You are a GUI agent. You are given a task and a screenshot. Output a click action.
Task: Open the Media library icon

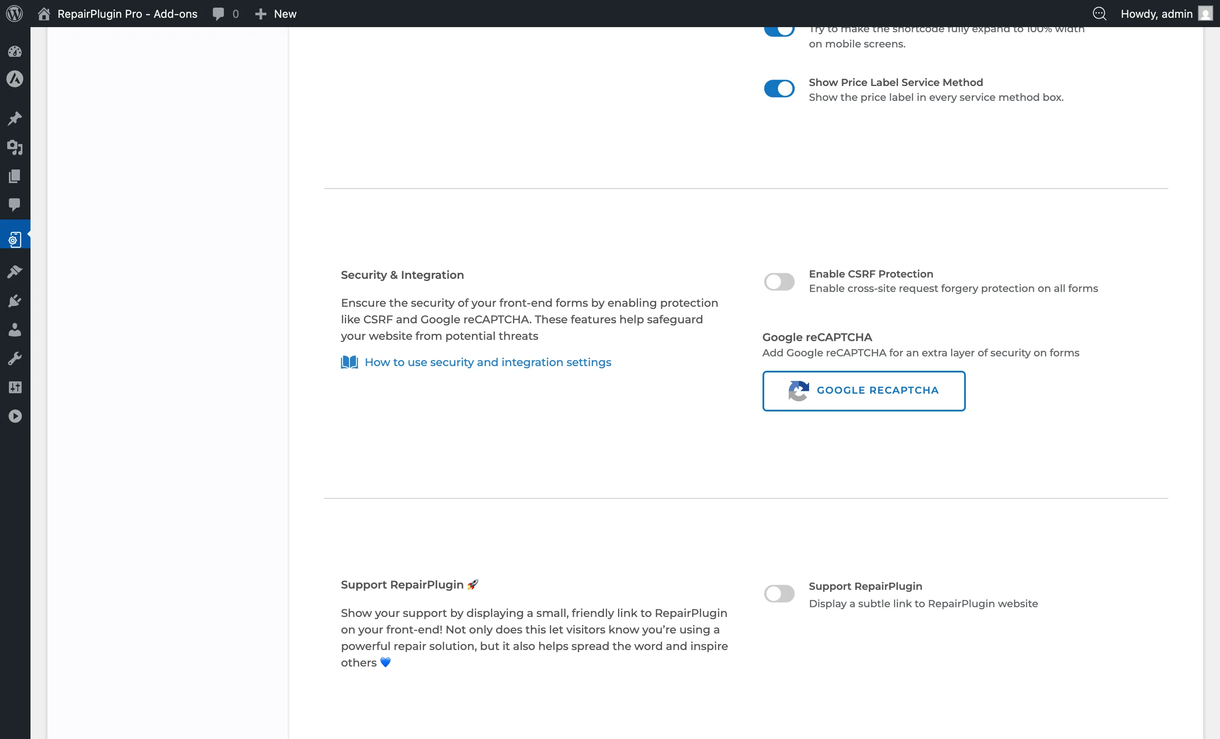point(15,148)
